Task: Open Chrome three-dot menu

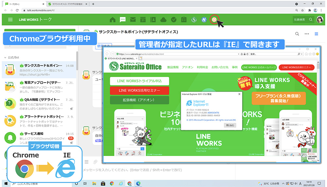Action: 321,10
